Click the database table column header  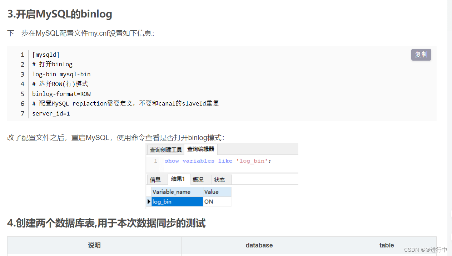(259, 245)
